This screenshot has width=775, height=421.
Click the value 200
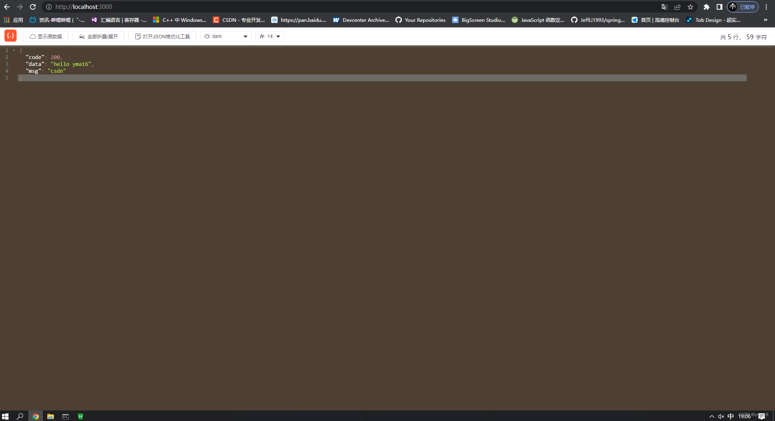(x=55, y=57)
